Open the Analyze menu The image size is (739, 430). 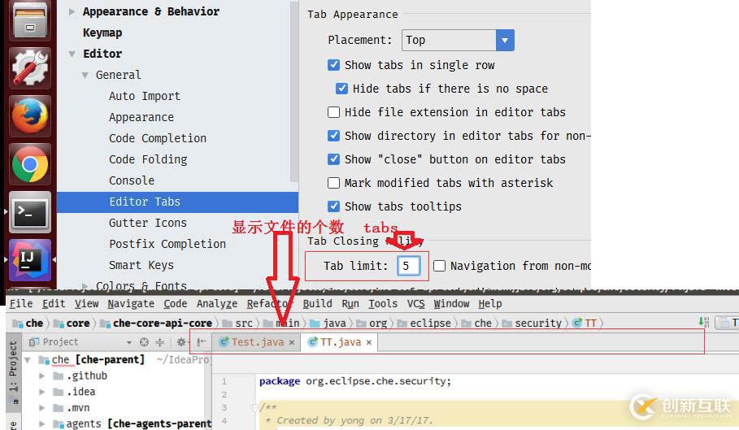[217, 304]
